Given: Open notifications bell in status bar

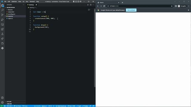Looking at the screenshot, I should point(93,106).
